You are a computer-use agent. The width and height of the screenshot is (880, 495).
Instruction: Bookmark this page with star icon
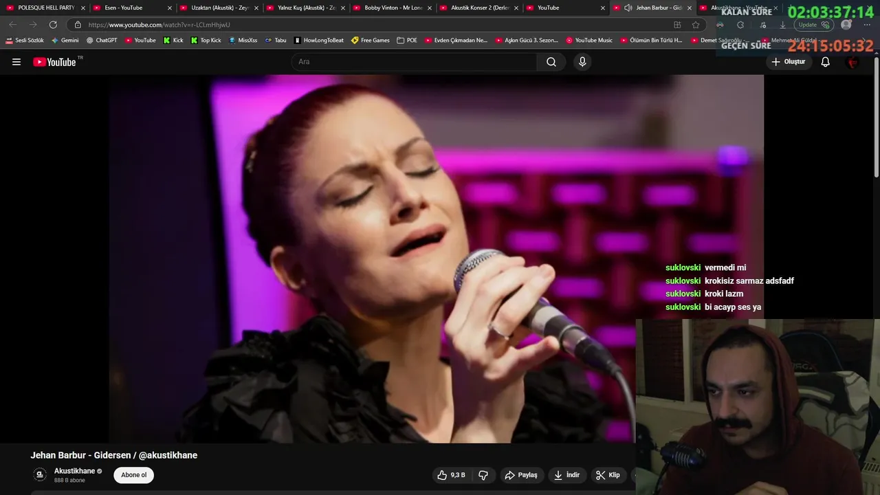coord(696,25)
